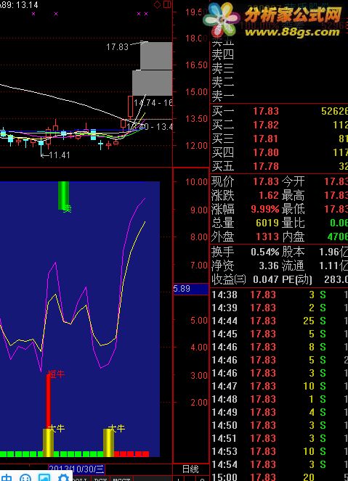The image size is (348, 481).
Task: Click the 中 language icon on the input toolbar
Action: coord(7,477)
